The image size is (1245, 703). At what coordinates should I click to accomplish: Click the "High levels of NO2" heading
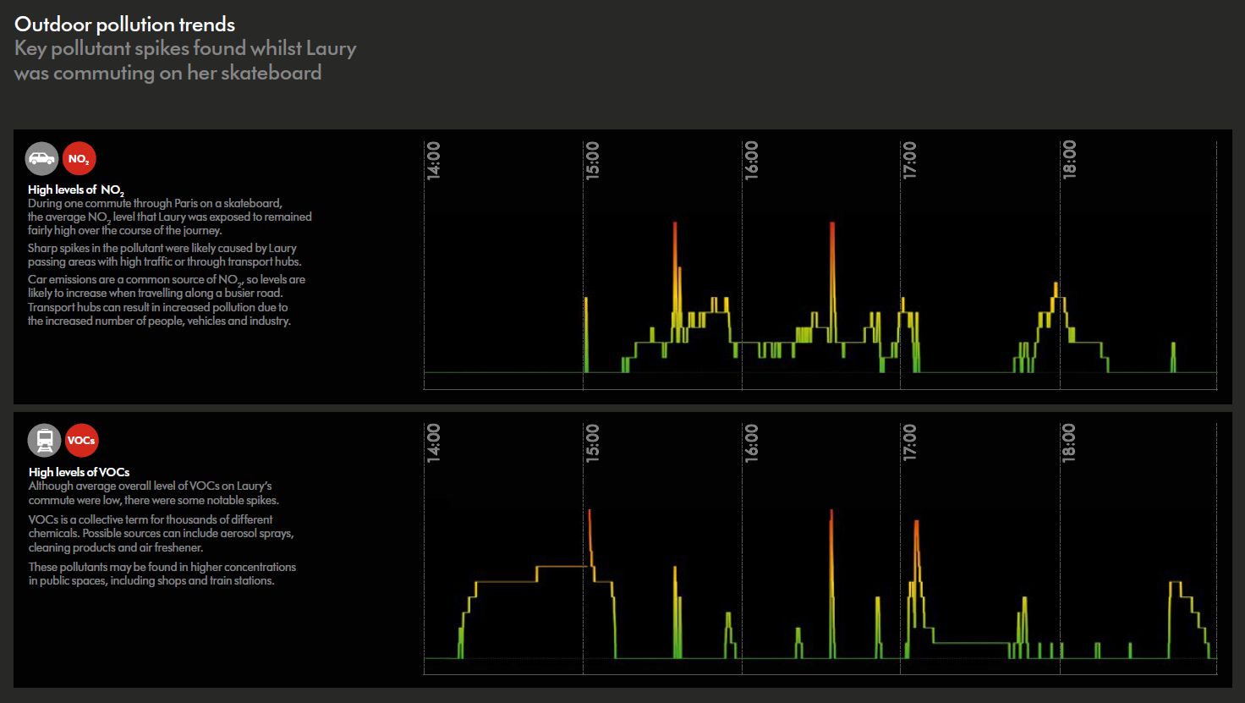click(76, 190)
